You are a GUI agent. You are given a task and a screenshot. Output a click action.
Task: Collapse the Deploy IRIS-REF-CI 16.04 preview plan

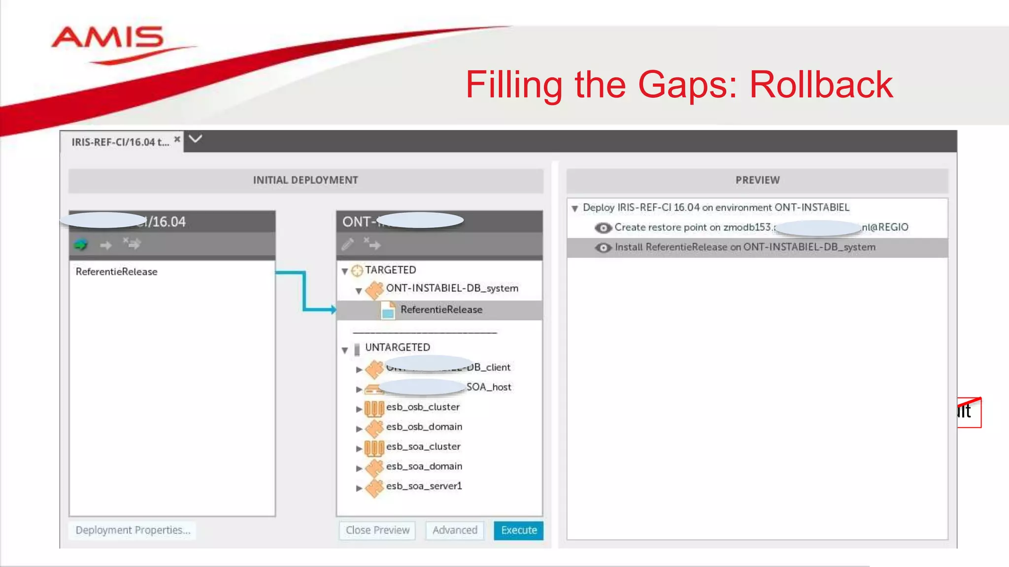[x=574, y=208]
